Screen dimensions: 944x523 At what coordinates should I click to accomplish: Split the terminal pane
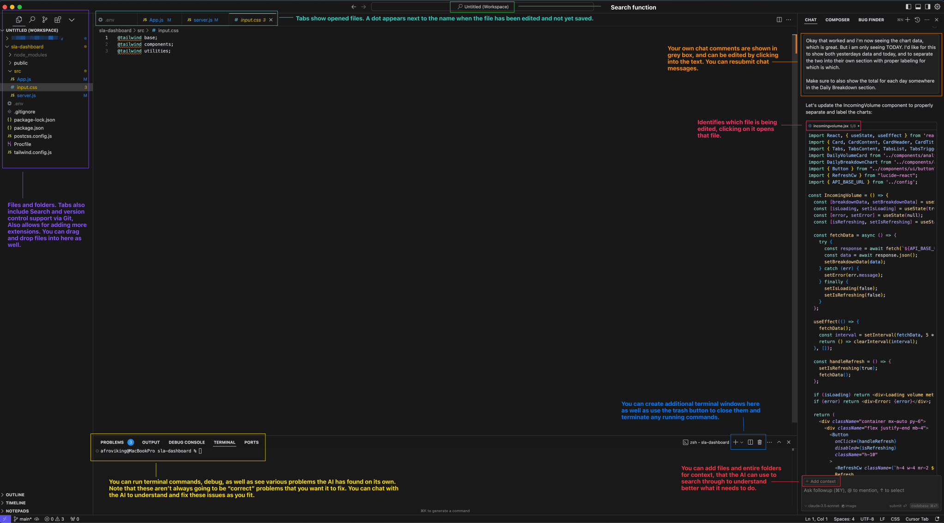tap(751, 442)
